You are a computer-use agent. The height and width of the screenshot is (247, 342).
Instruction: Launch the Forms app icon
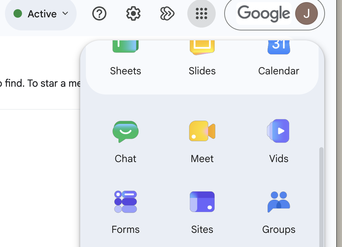pos(126,202)
